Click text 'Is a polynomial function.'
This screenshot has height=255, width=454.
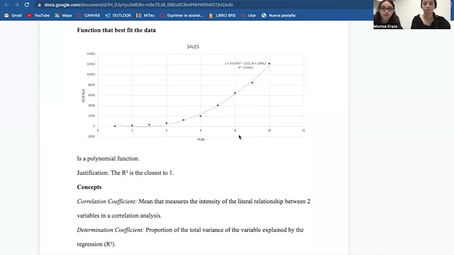[x=108, y=158]
